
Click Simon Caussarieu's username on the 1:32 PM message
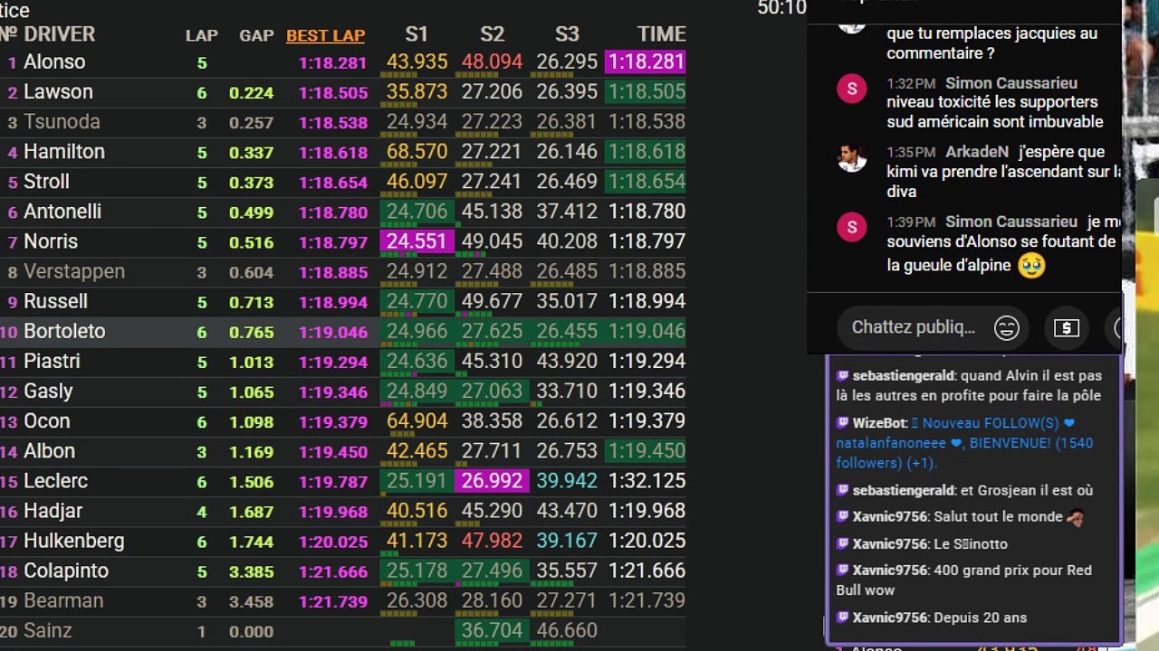1011,82
